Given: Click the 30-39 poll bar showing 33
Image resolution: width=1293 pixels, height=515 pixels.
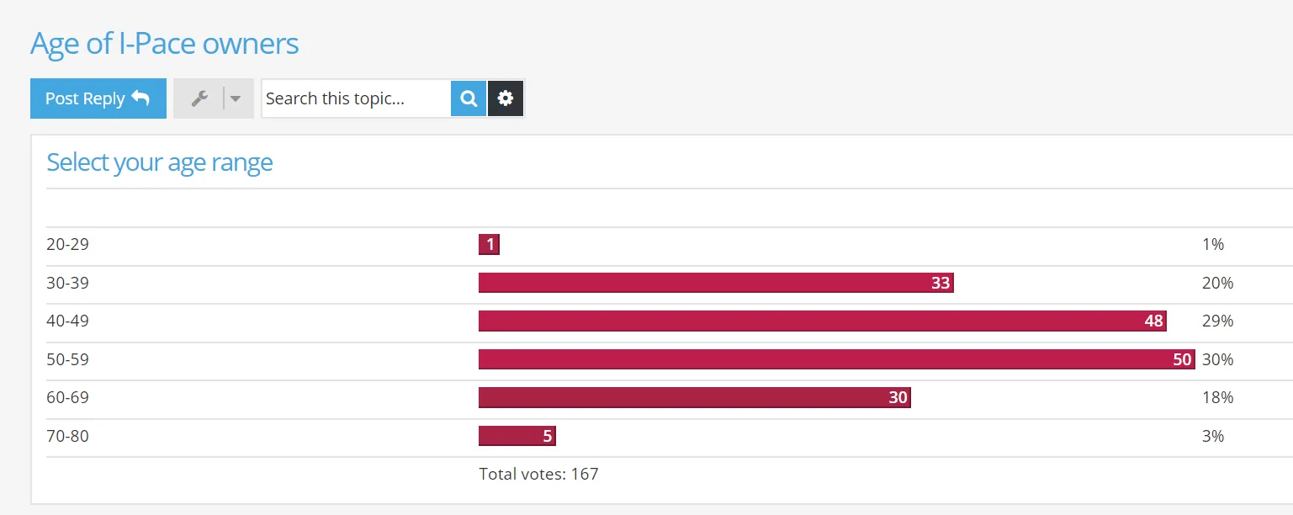Looking at the screenshot, I should click(x=716, y=283).
